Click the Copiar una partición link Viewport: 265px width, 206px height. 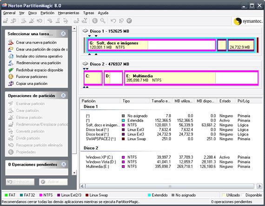[32, 84]
